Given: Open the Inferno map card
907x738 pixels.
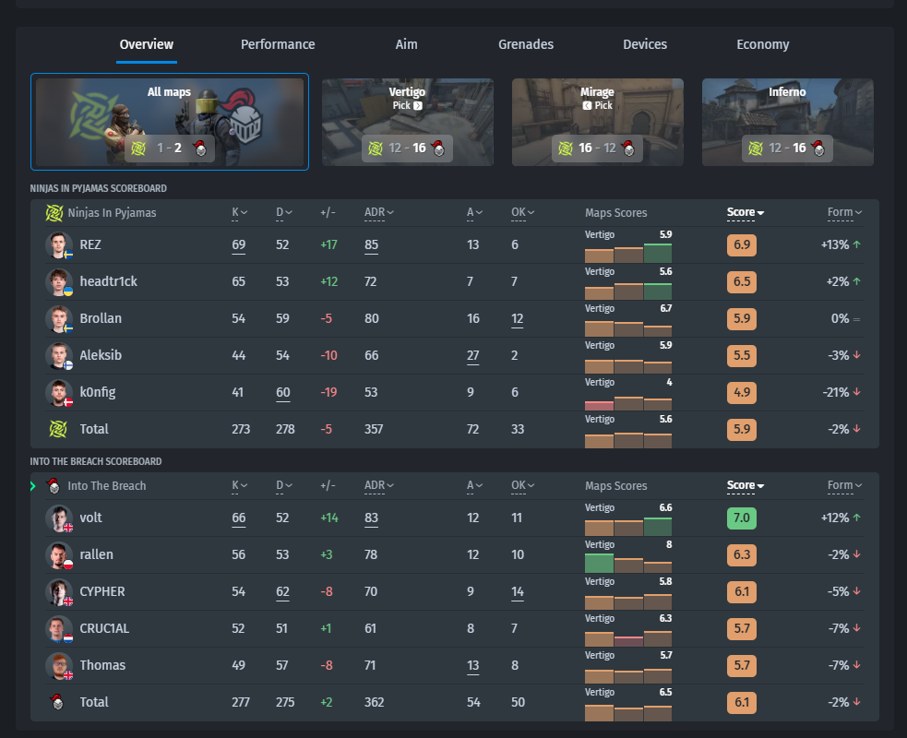Looking at the screenshot, I should (788, 122).
